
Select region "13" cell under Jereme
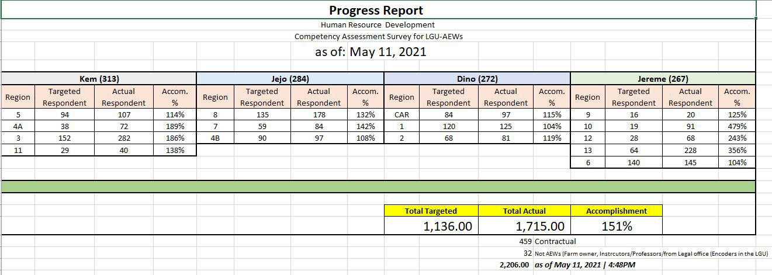[587, 150]
